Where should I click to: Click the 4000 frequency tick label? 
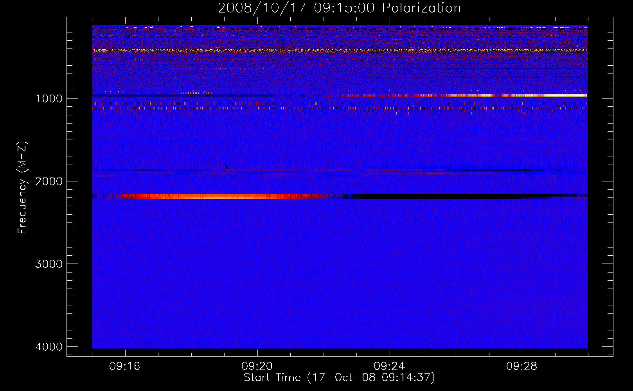point(49,347)
